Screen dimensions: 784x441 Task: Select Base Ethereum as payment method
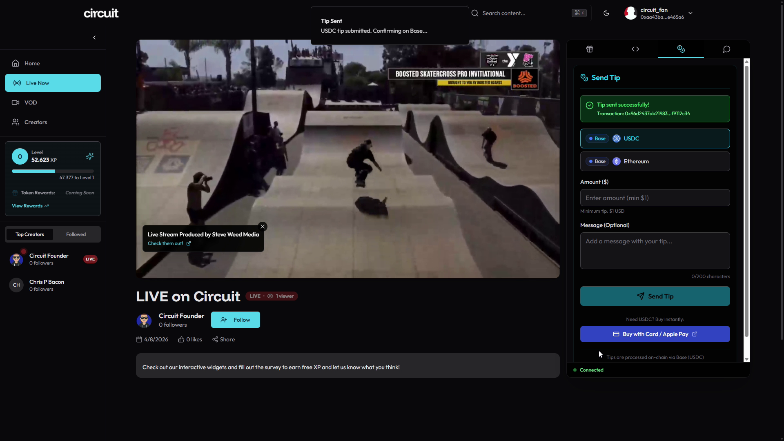coord(654,161)
